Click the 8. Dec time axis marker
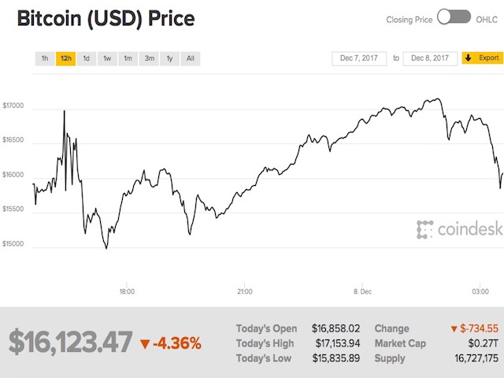 pyautogui.click(x=361, y=291)
